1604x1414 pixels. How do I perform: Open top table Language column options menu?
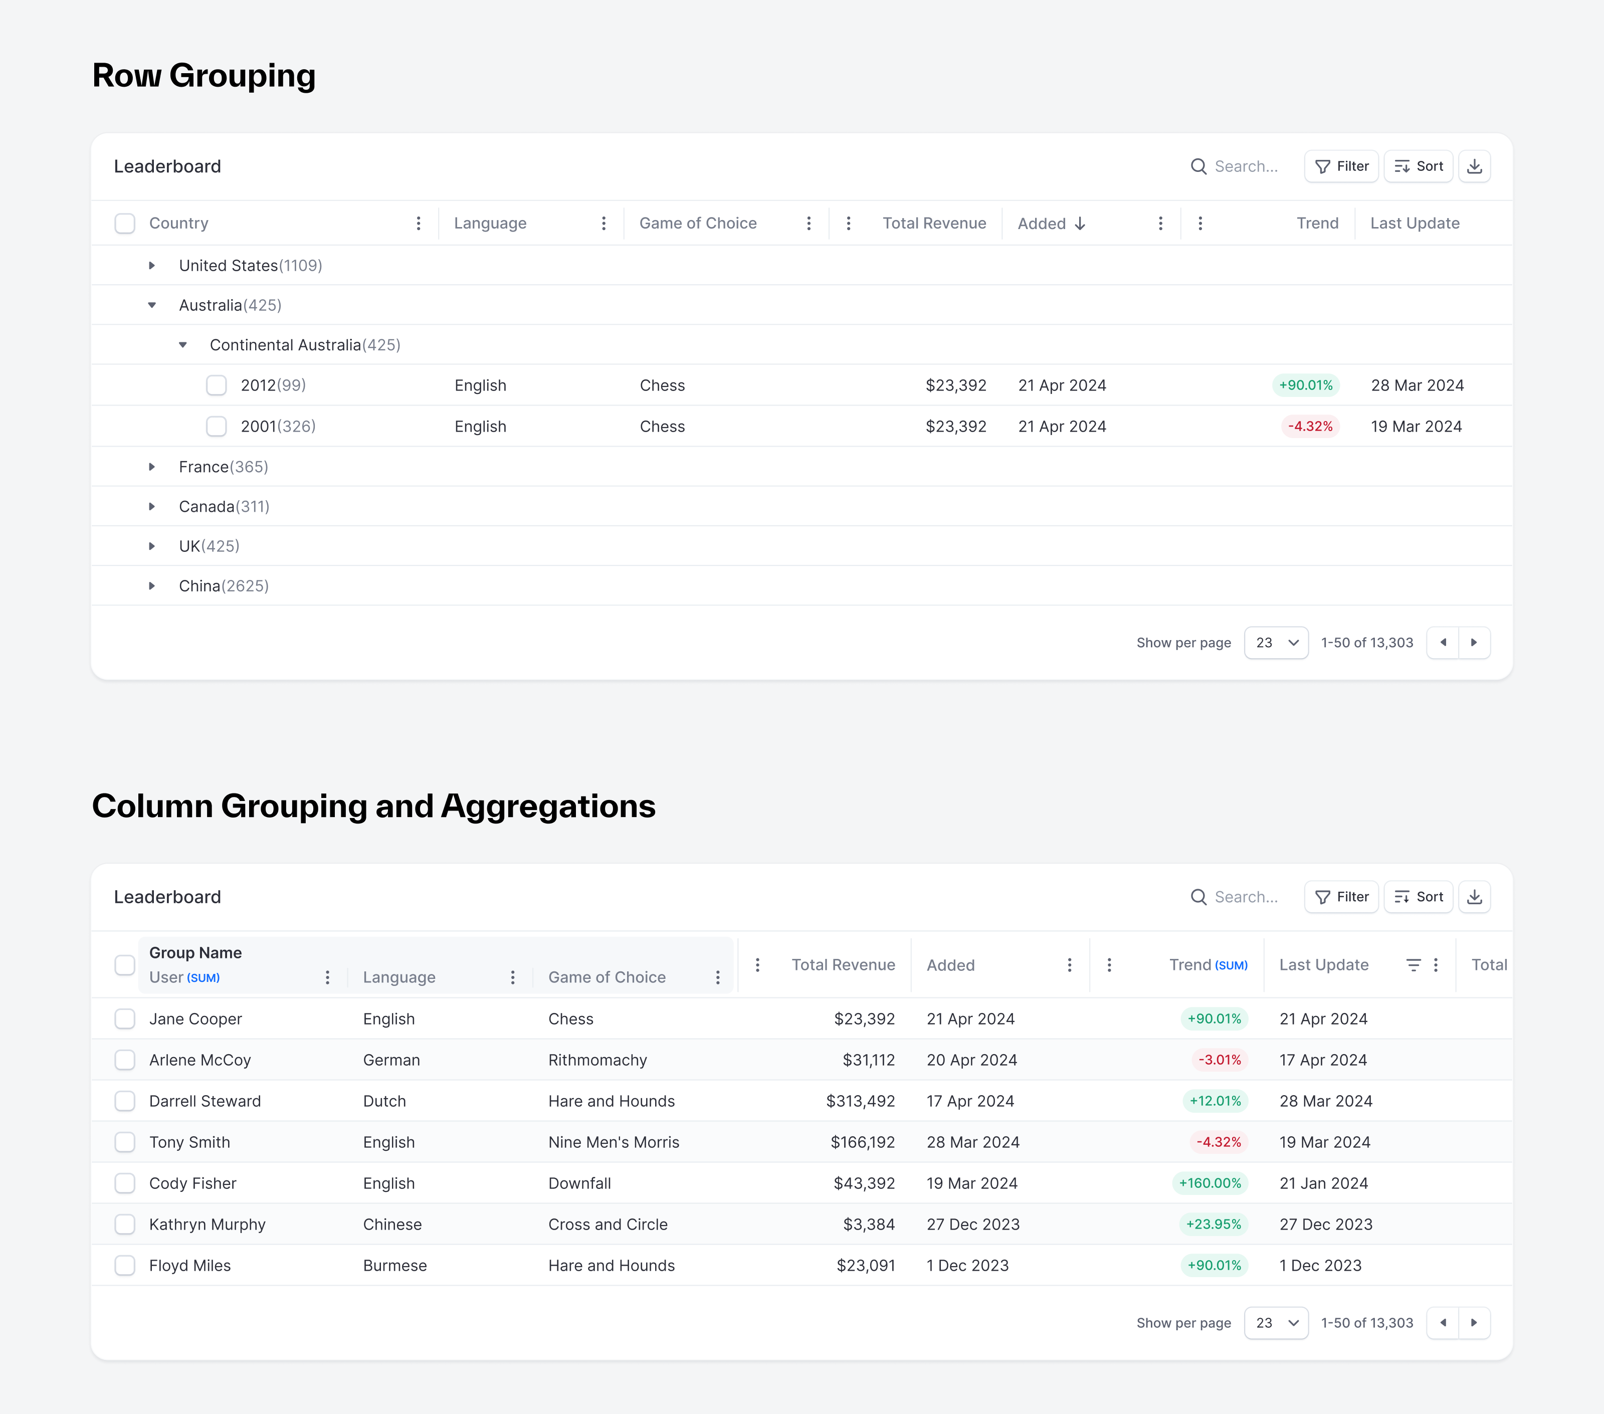(x=604, y=224)
